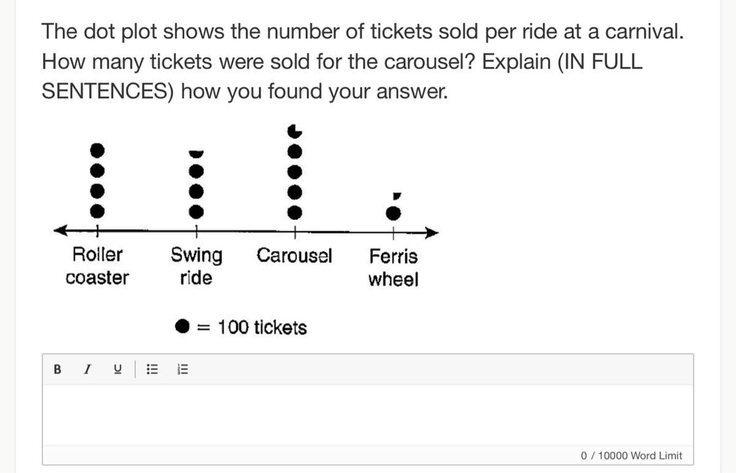The image size is (736, 473).
Task: Click the left arrowhead of the axis
Action: pyautogui.click(x=60, y=231)
